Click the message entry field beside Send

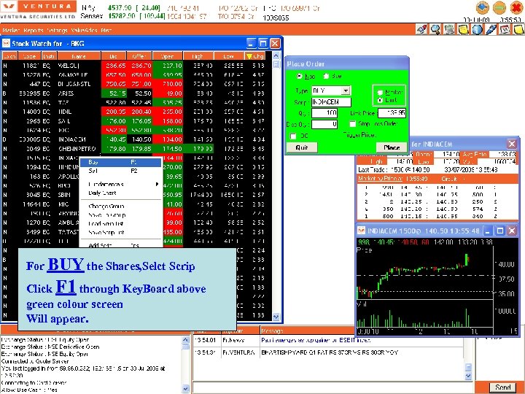point(333,387)
